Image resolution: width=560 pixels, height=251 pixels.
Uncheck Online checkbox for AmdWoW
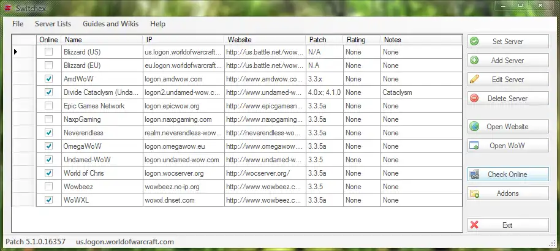tap(48, 79)
